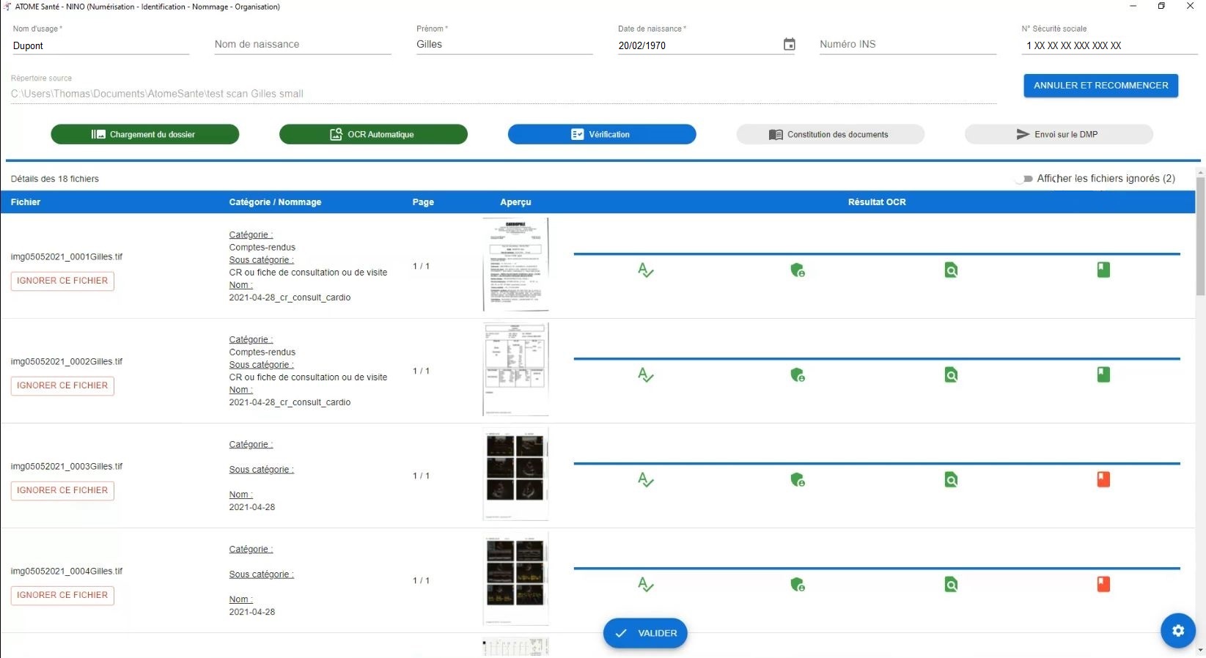Click the Répertoire source path field
1206x658 pixels.
point(504,94)
